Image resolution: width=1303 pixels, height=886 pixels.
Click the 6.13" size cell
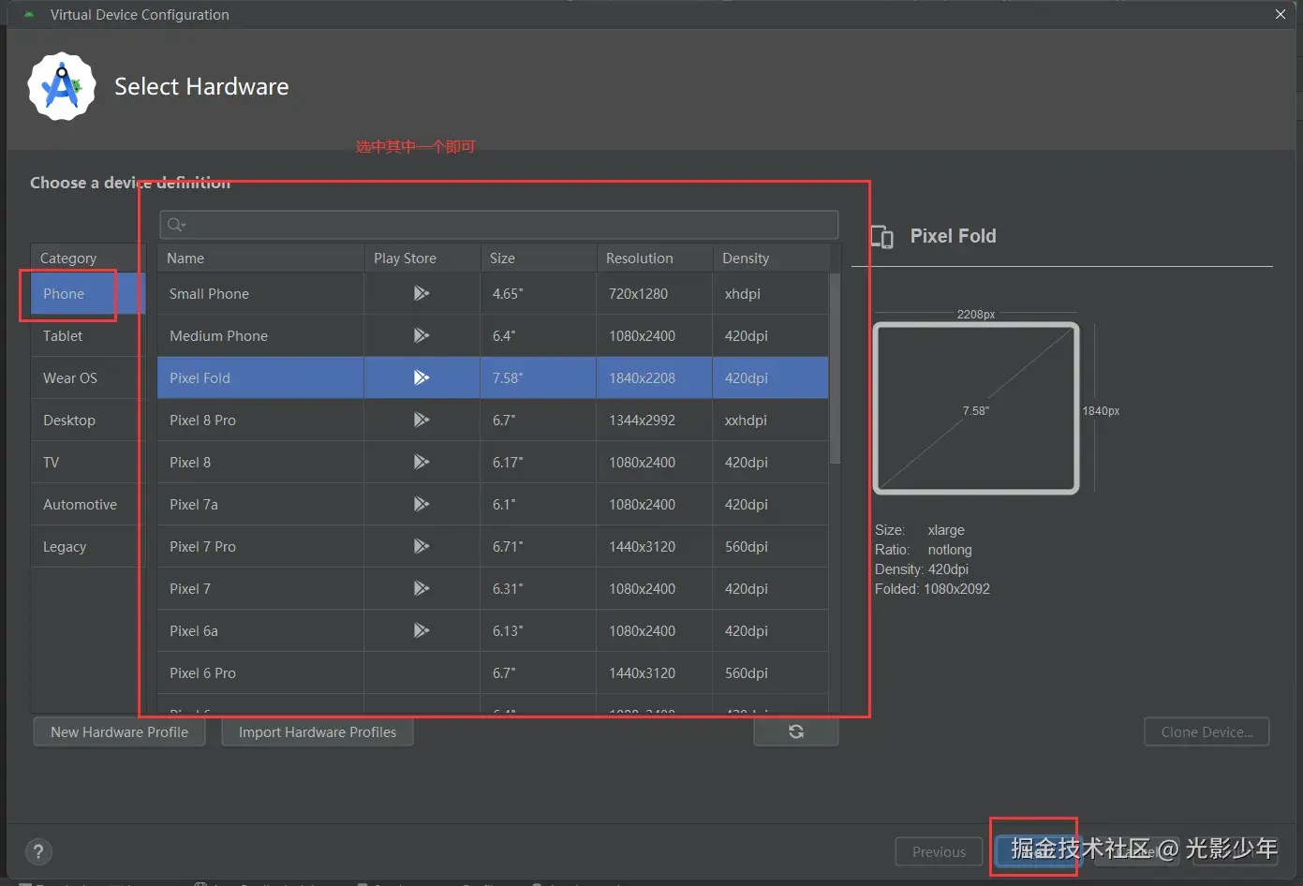(538, 630)
